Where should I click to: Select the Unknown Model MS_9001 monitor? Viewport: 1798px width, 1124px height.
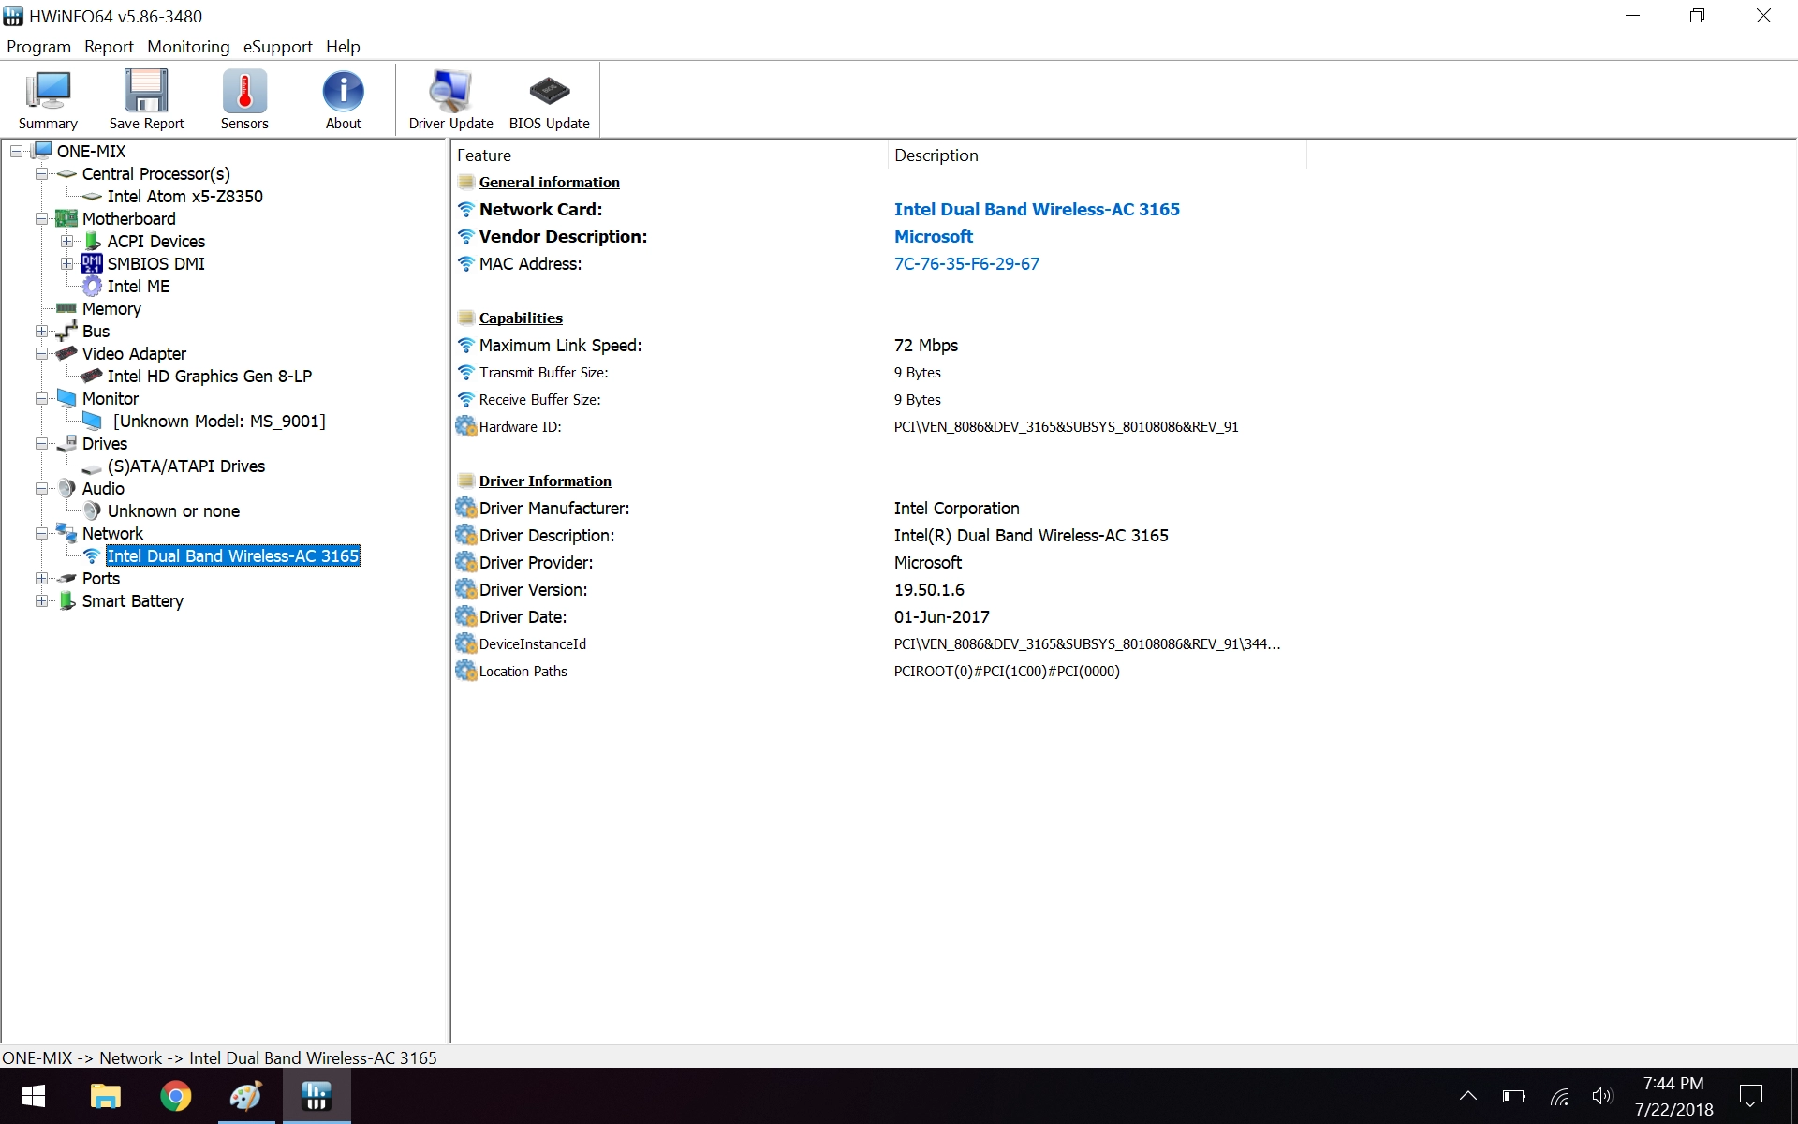tap(219, 421)
